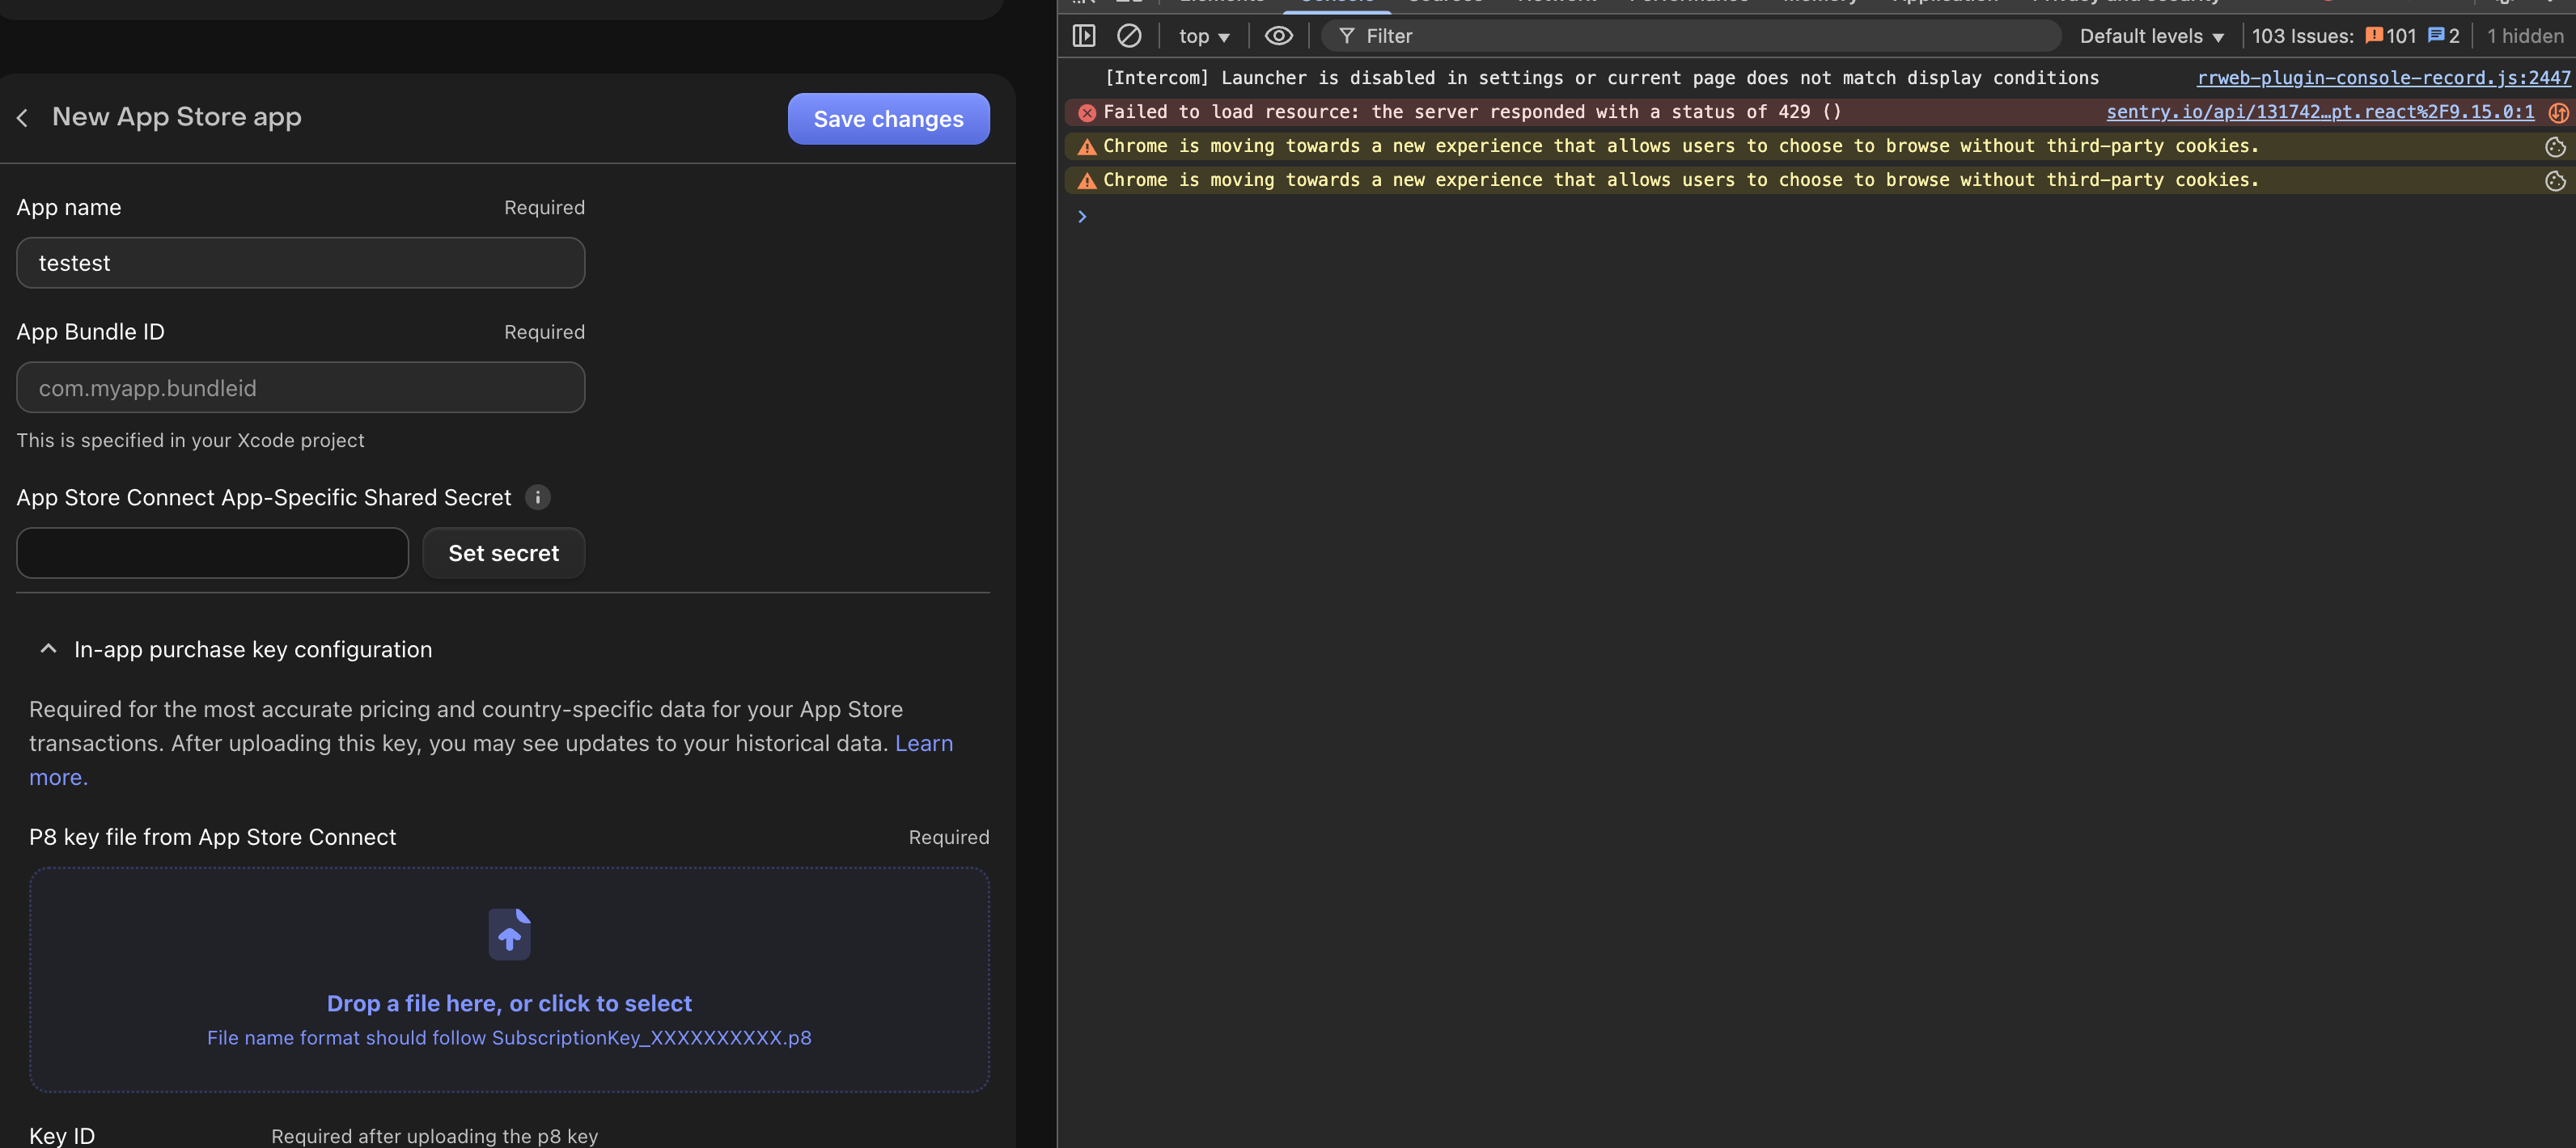The image size is (2576, 1148).
Task: Click the P8 key file from App Store Connect label
Action: click(x=213, y=838)
